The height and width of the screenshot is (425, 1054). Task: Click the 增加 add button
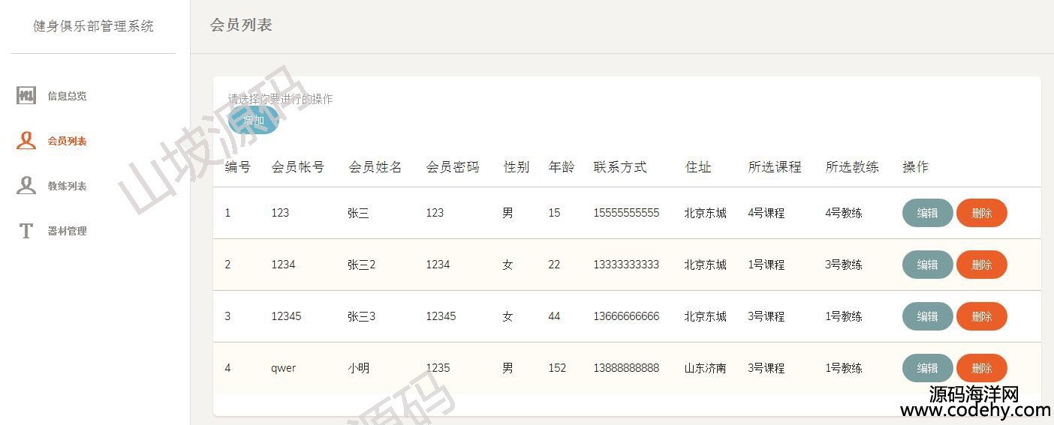(254, 120)
